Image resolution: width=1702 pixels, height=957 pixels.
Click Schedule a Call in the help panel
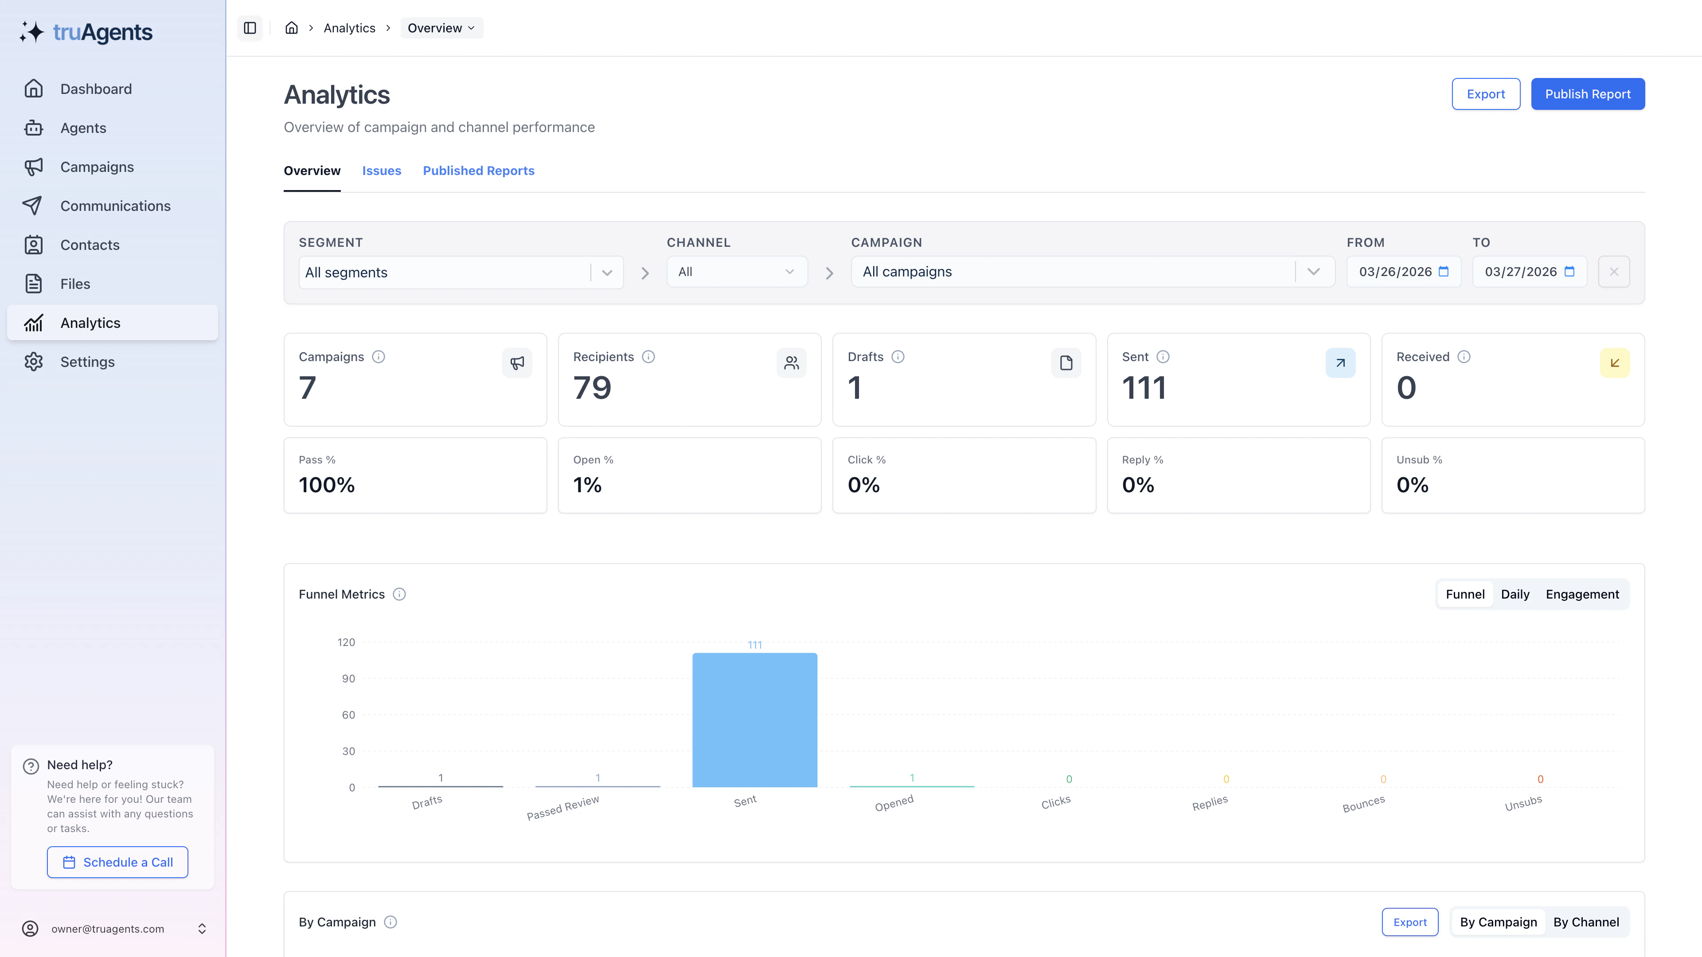pyautogui.click(x=117, y=862)
